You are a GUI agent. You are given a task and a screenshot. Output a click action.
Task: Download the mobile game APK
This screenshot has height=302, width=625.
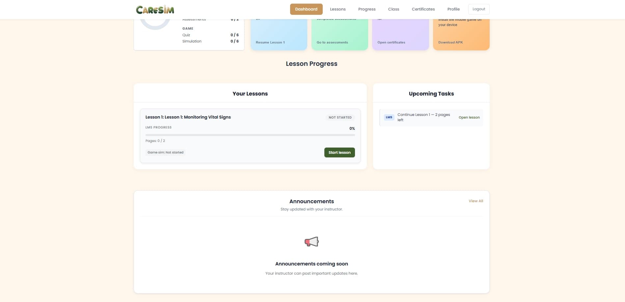point(450,42)
